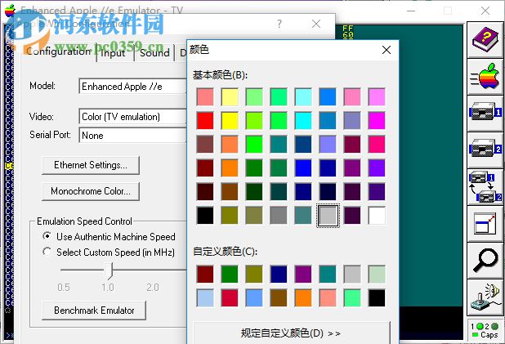The height and width of the screenshot is (344, 505).
Task: Close the color picker dialog
Action: (x=387, y=50)
